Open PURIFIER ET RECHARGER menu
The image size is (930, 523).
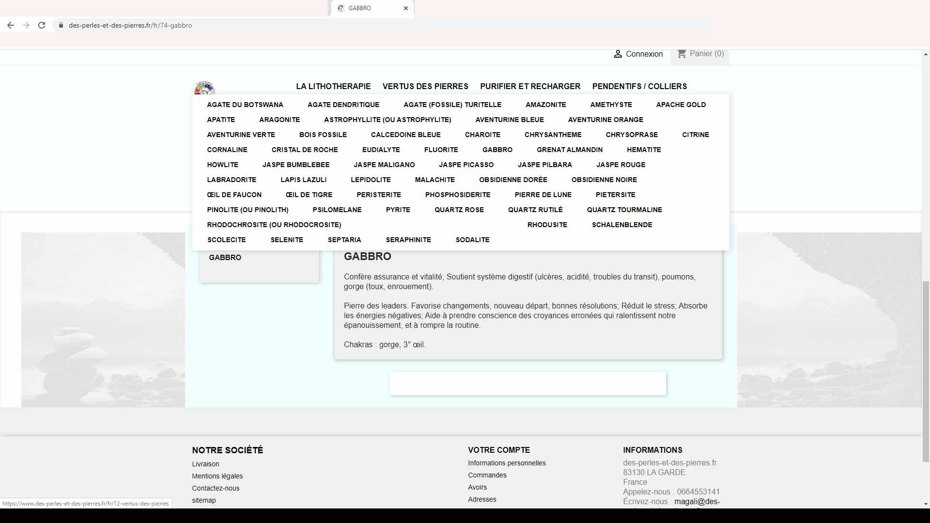(530, 86)
